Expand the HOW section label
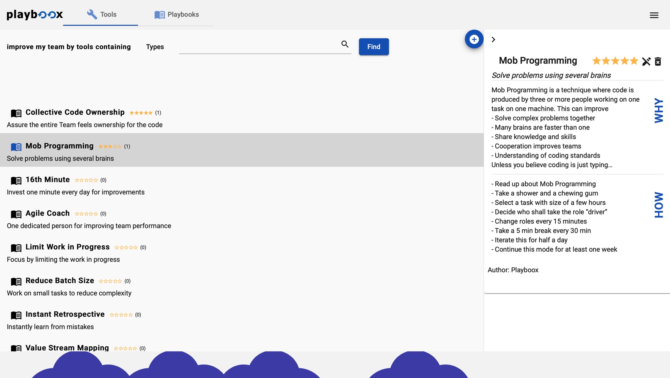The width and height of the screenshot is (670, 378). 658,205
